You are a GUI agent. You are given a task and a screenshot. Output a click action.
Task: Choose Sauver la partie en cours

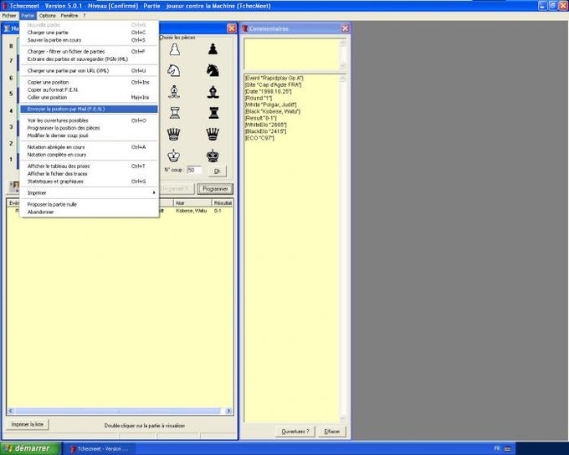point(89,40)
